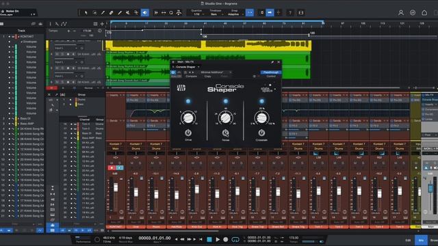Screen dimensions: 438x246
Task: Adjust the Drive knob in Console Shaper
Action: point(188,118)
